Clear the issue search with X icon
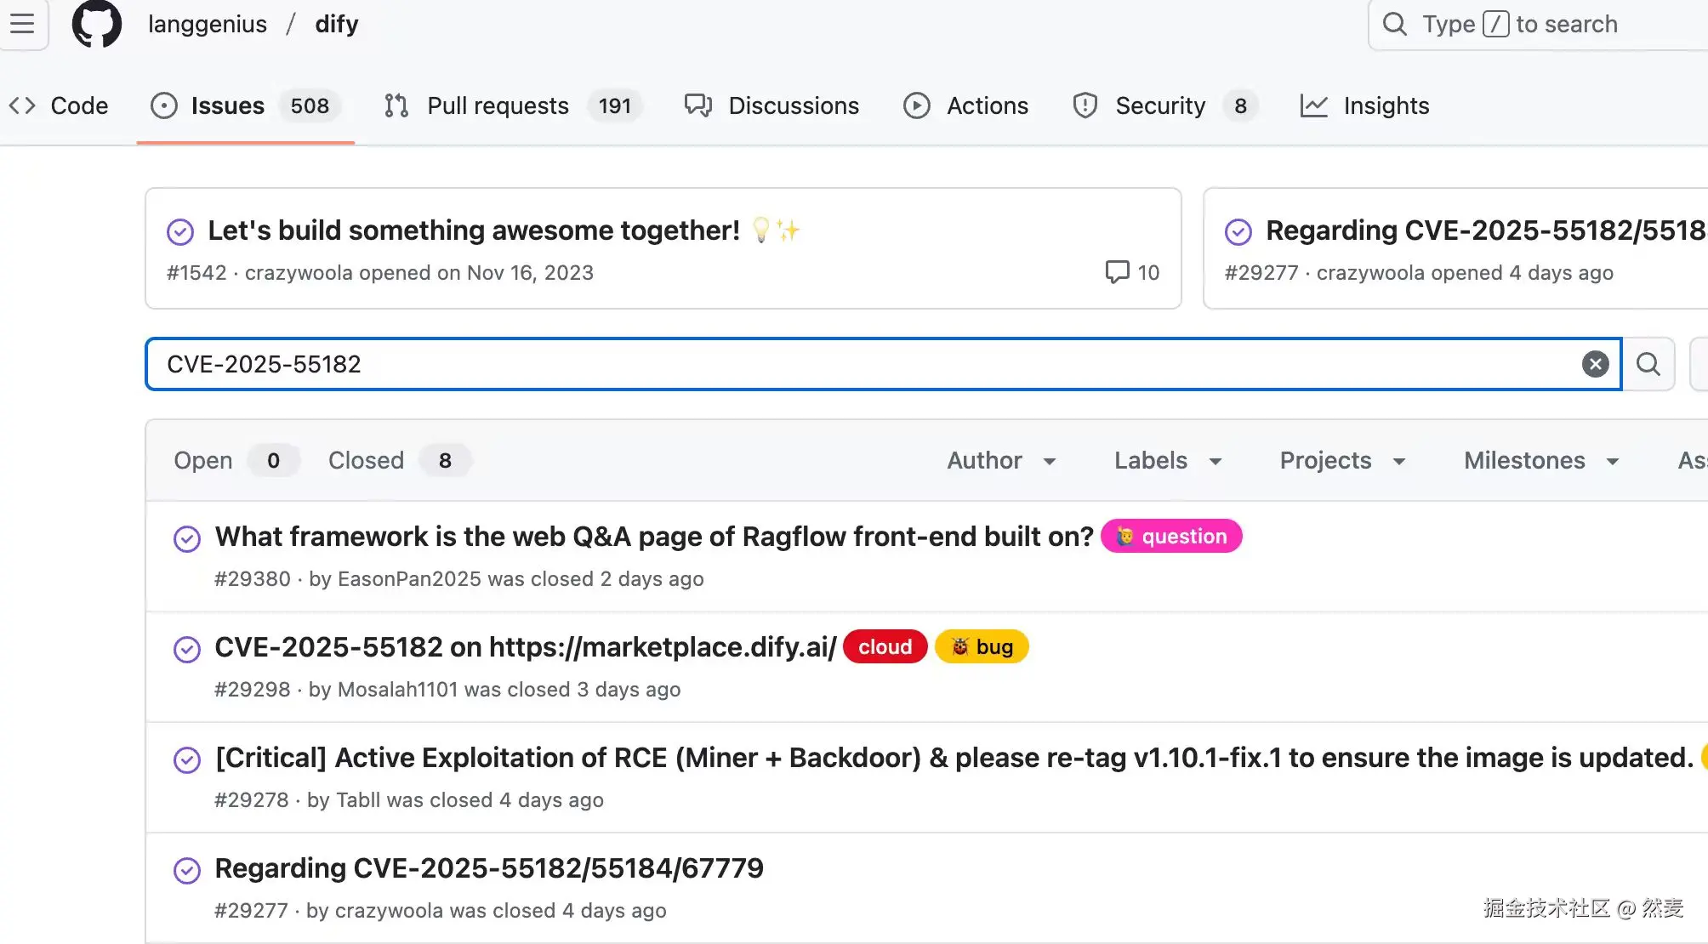This screenshot has width=1708, height=944. 1595,364
